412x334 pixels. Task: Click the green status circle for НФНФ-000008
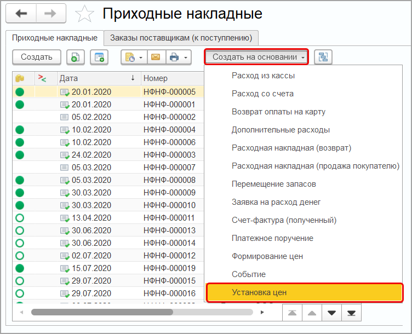pyautogui.click(x=20, y=180)
